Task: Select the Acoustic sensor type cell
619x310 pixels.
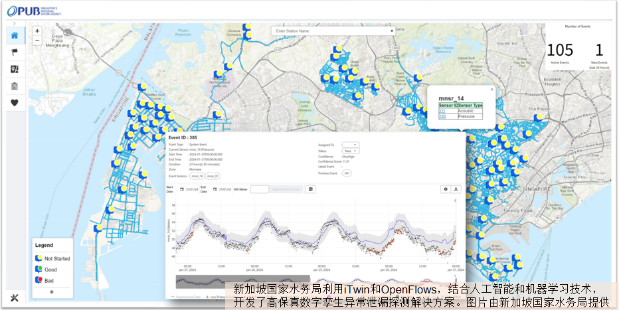Action: point(470,112)
